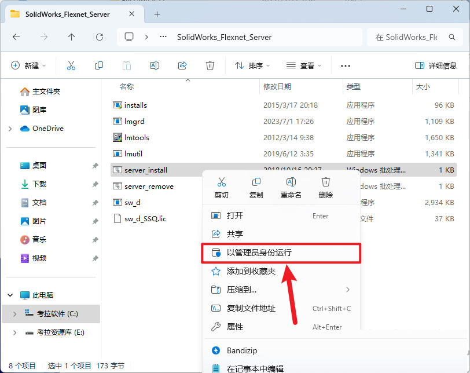The height and width of the screenshot is (373, 470).
Task: Select 以管理员身份运行 from context menu
Action: (259, 253)
